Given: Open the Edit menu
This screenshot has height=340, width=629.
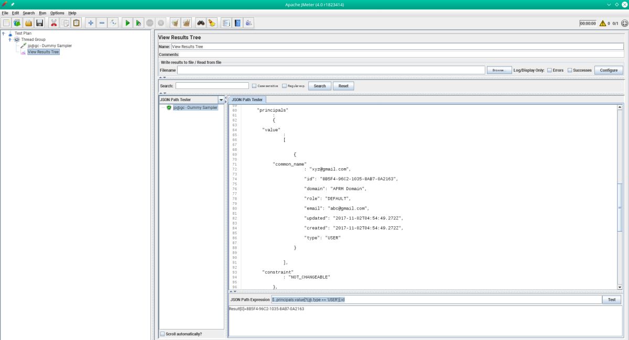Looking at the screenshot, I should click(16, 13).
